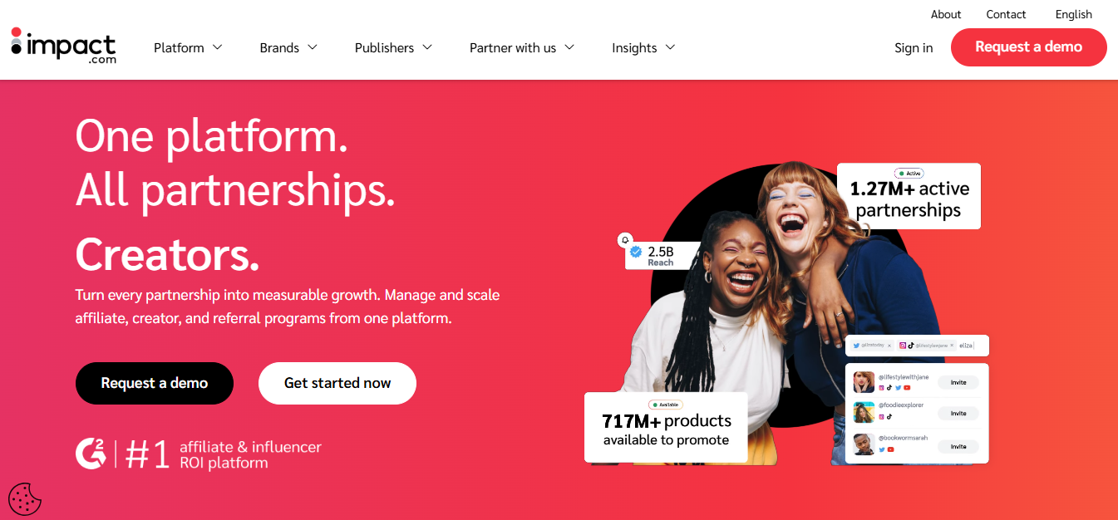
Task: Select the @lifestylewithjane profile avatar
Action: pos(864,382)
